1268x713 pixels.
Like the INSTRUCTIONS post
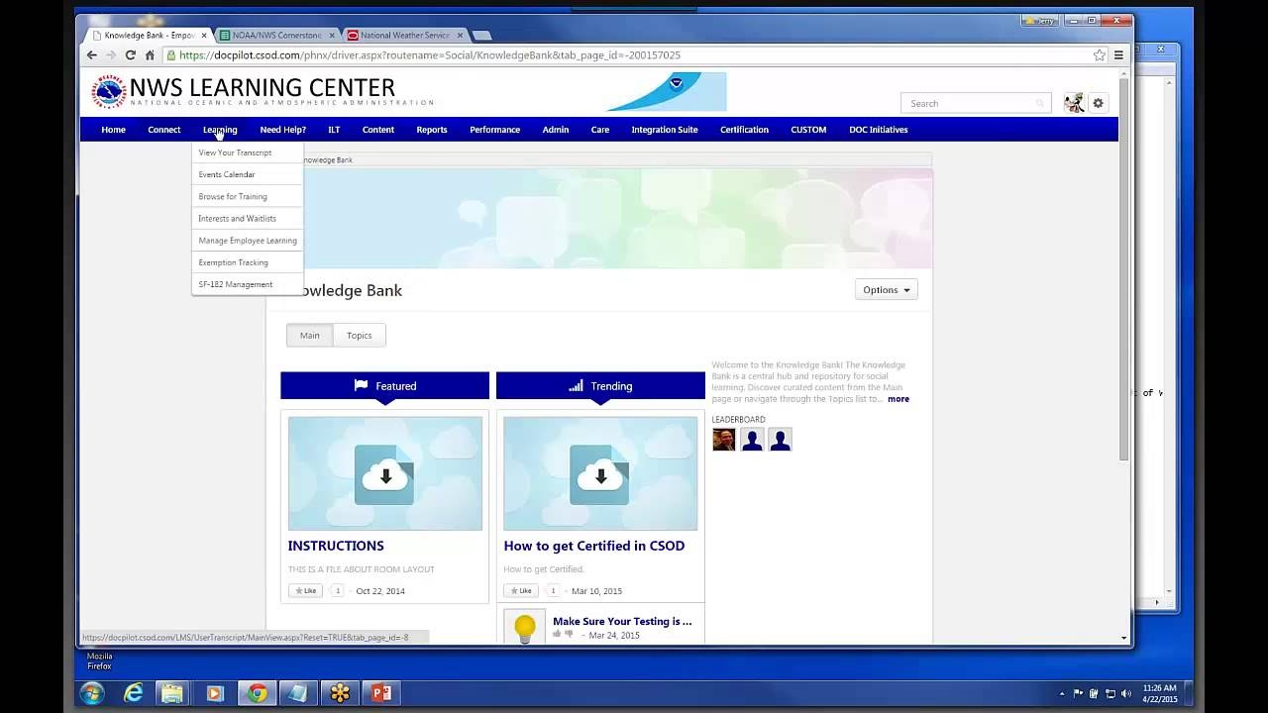tap(305, 591)
